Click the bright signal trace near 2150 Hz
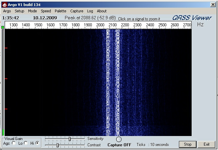218x150 pixels. point(118,83)
